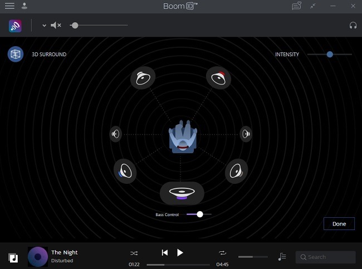Click the listener seated in the center
Image resolution: width=362 pixels, height=269 pixels.
pos(183,136)
